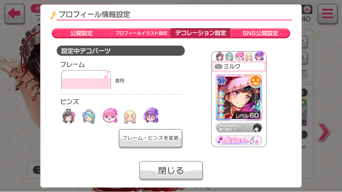Click the level 60 character card
342x192 pixels.
click(x=239, y=98)
